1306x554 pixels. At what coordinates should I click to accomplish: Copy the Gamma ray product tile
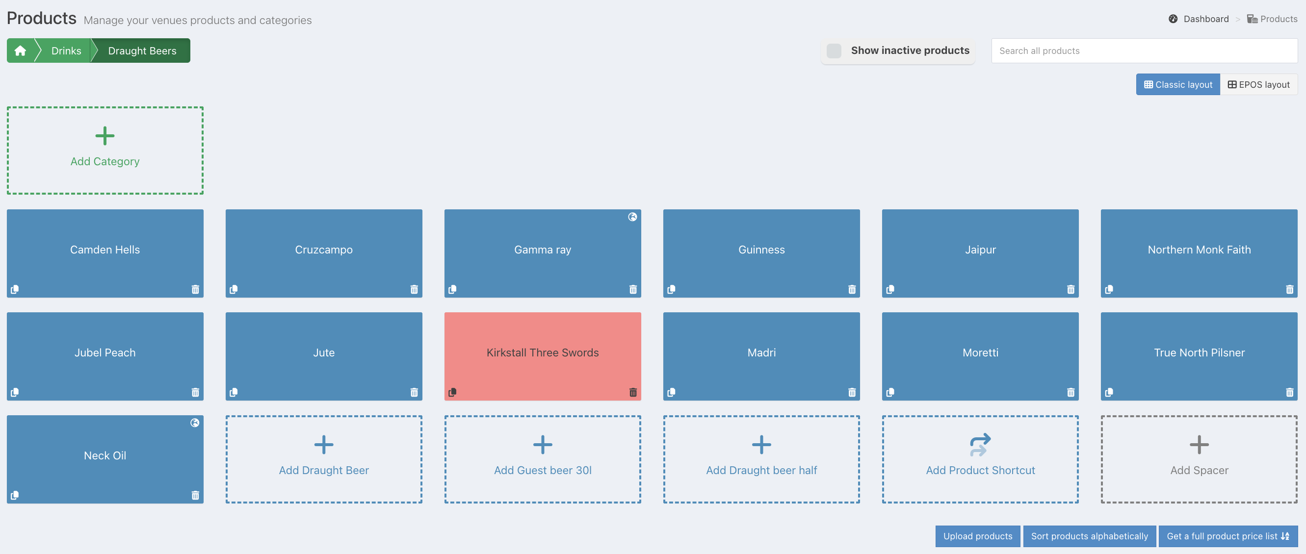[x=453, y=289]
